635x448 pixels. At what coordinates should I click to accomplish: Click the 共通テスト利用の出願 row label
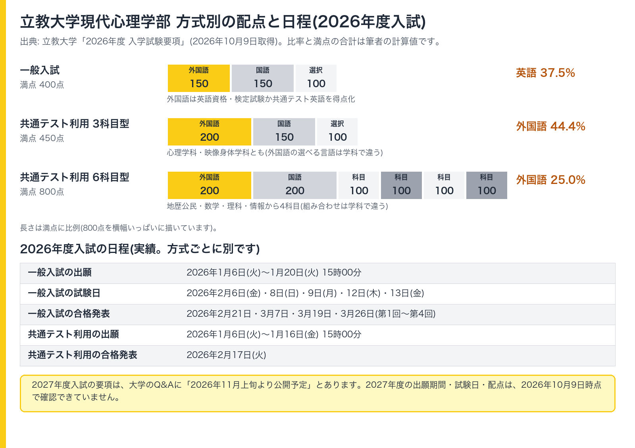coord(73,334)
